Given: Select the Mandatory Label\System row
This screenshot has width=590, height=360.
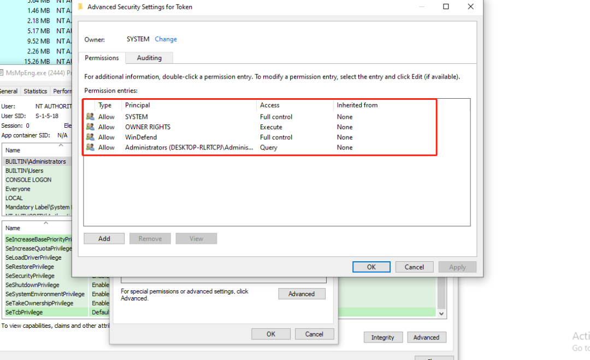Looking at the screenshot, I should point(37,207).
